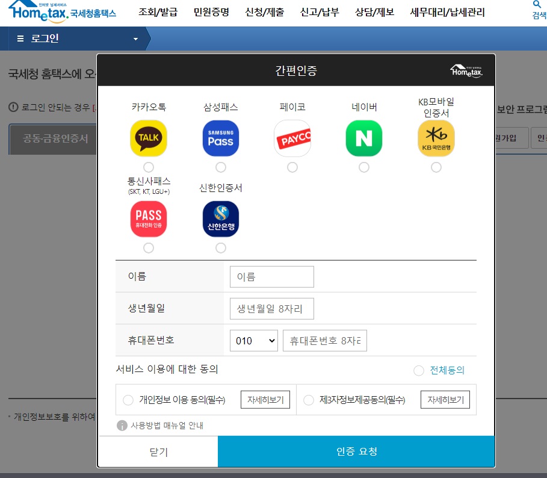Switch to the 공동·금융인증서 tab
This screenshot has width=547, height=478.
(x=53, y=138)
